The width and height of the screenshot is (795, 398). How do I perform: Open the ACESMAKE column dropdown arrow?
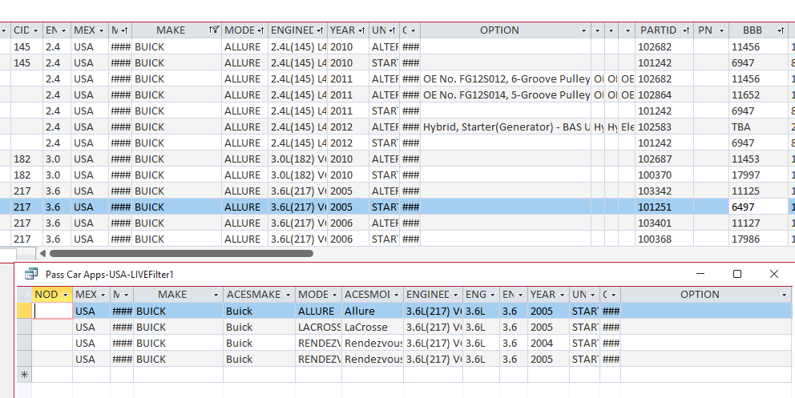tap(288, 295)
